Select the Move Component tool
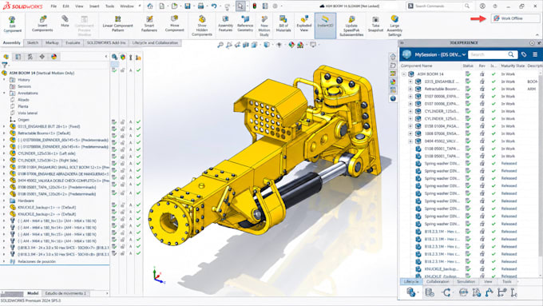This screenshot has width=543, height=306. [x=175, y=24]
